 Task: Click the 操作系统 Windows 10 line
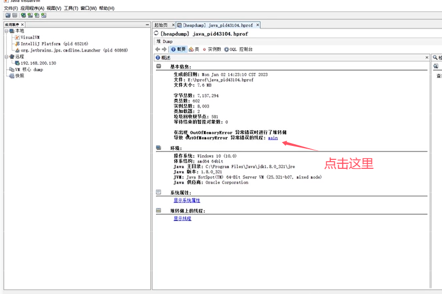pos(205,156)
